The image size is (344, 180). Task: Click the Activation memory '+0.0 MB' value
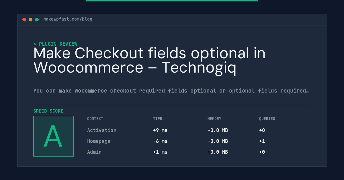(218, 130)
